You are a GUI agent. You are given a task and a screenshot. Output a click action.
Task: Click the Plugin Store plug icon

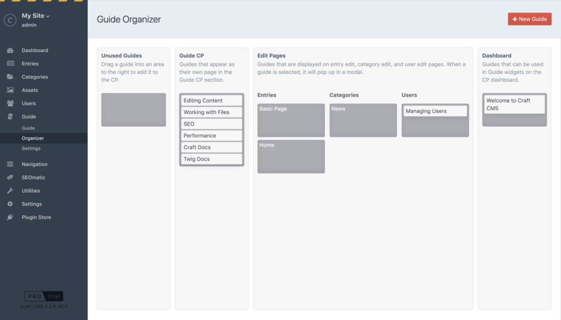tap(10, 217)
